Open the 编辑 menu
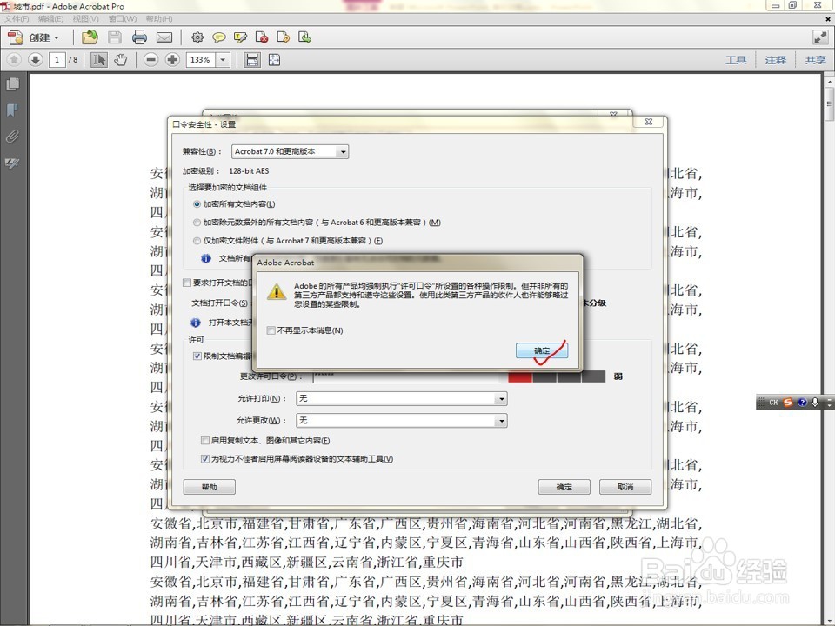Screen dimensions: 835x626 pos(50,18)
